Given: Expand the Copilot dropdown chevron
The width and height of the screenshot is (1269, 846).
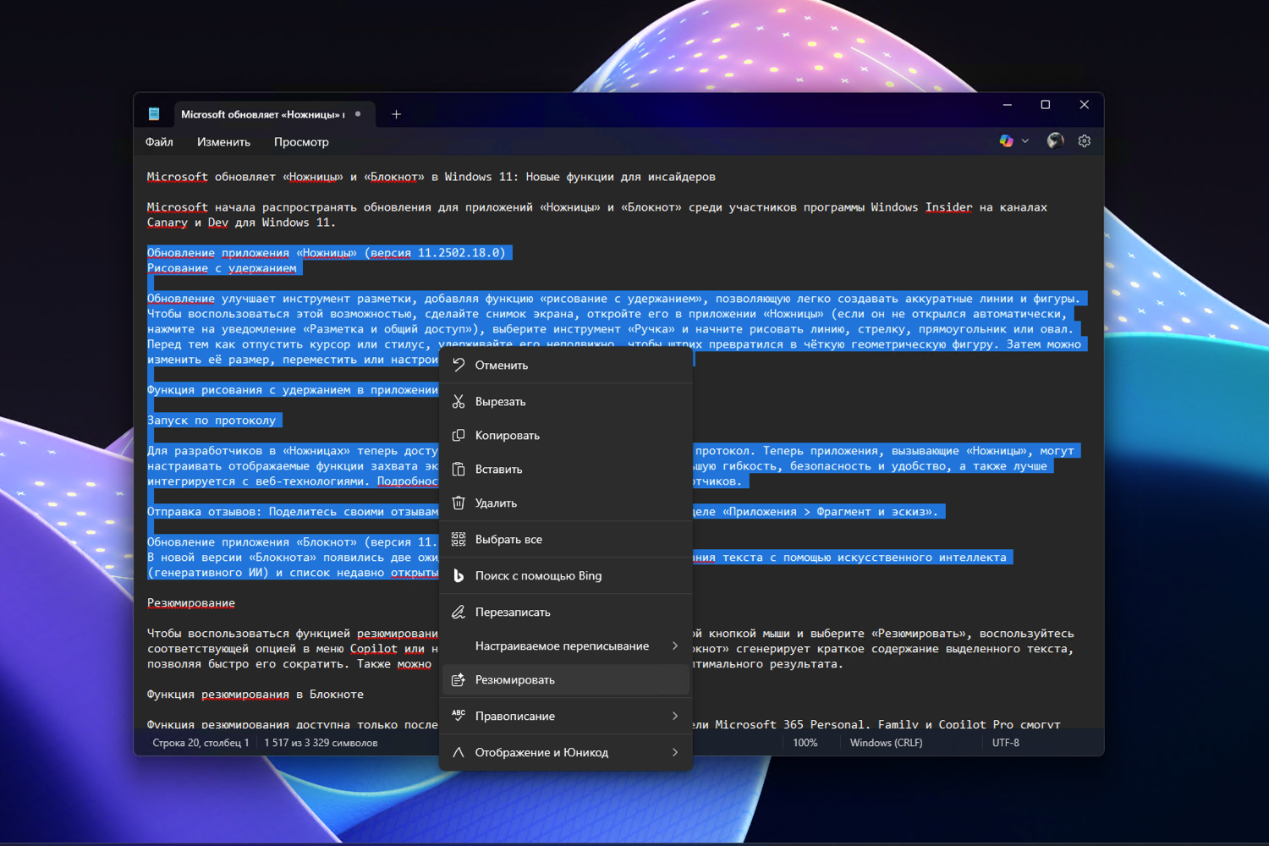Looking at the screenshot, I should (x=1025, y=141).
